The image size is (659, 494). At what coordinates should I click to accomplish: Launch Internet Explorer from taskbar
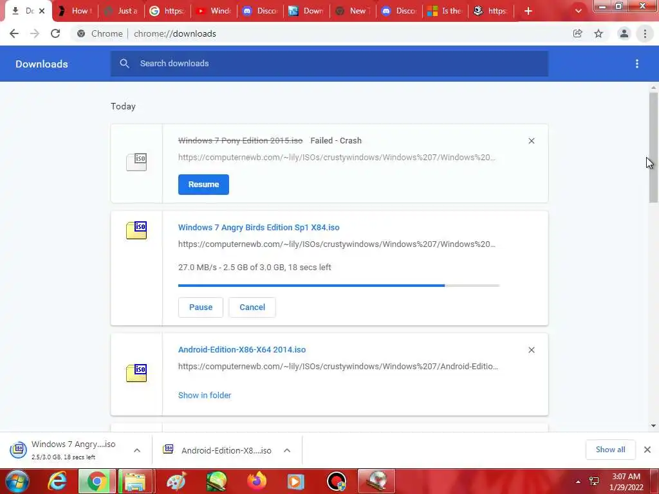[57, 481]
